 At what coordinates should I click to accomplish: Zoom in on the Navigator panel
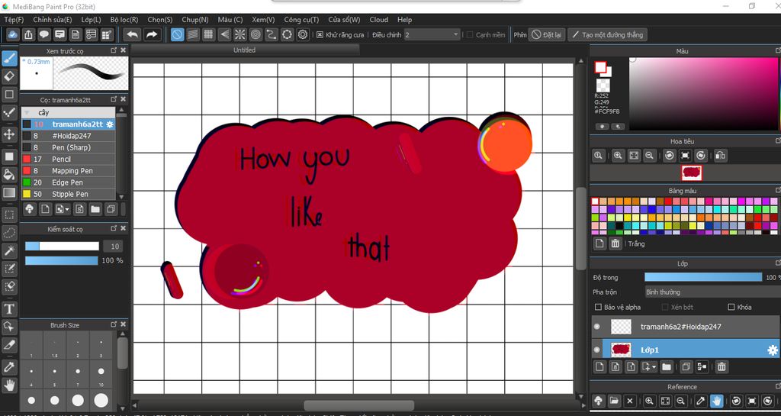pyautogui.click(x=618, y=156)
